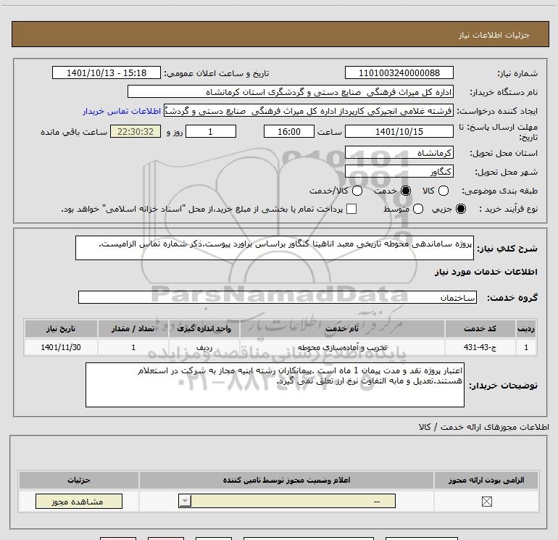Select the کالا radio button
558x540 pixels.
point(443,191)
